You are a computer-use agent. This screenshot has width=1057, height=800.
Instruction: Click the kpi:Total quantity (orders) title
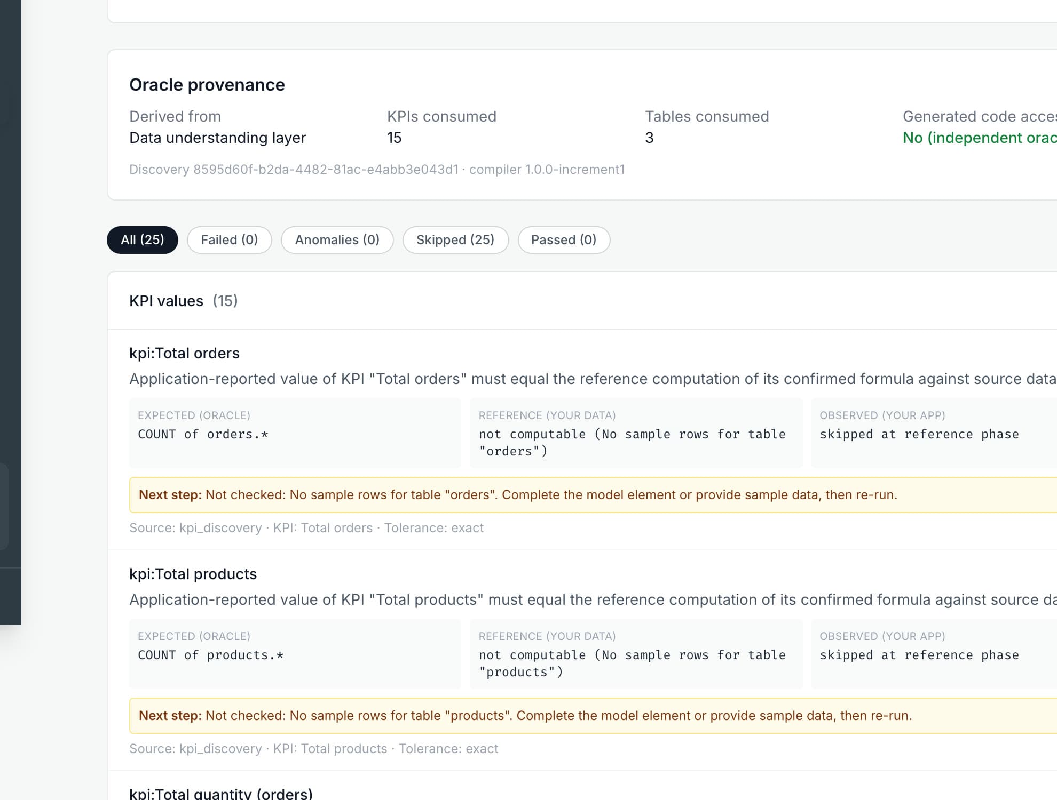click(x=221, y=794)
